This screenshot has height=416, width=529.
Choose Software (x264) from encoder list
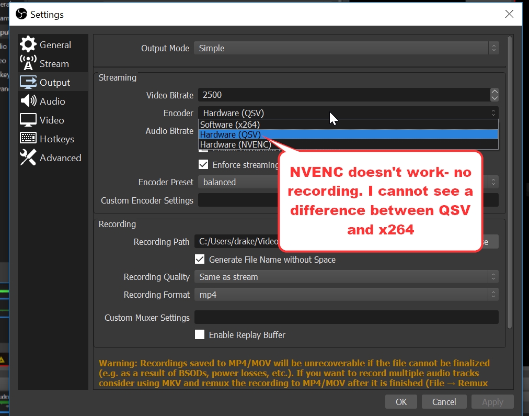(x=230, y=125)
